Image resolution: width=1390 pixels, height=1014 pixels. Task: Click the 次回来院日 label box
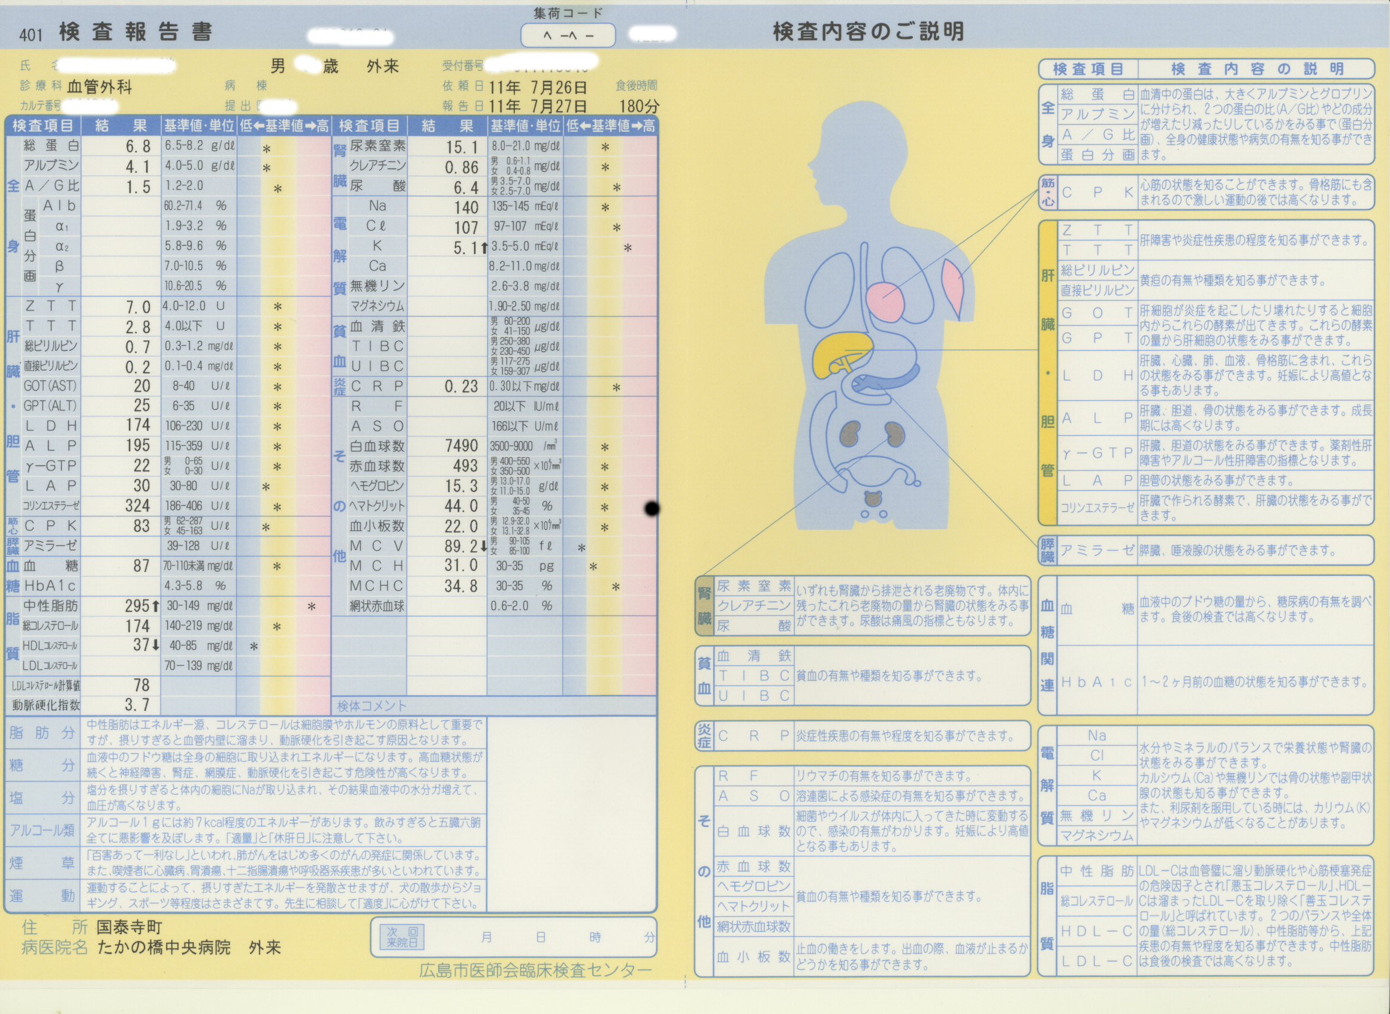(402, 937)
